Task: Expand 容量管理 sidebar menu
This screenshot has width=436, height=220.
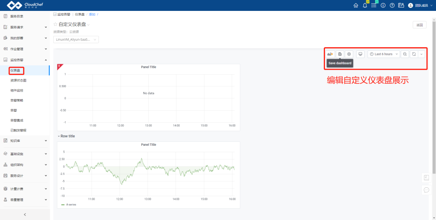Action: [25, 200]
